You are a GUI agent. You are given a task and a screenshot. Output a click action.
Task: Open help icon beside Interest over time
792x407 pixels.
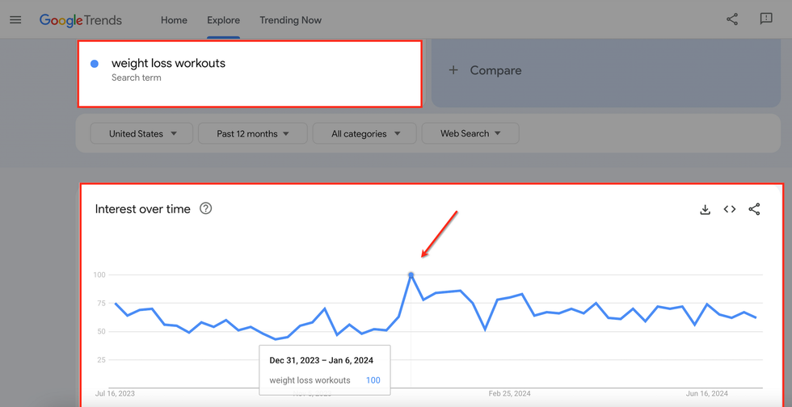click(x=206, y=209)
